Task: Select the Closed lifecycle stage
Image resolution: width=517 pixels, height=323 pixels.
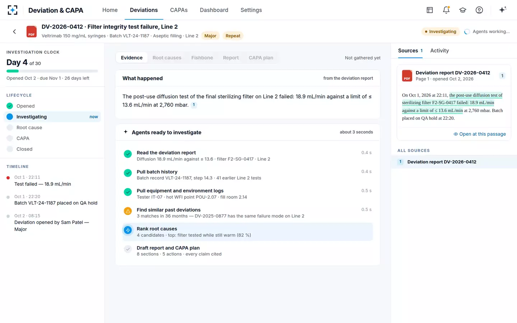Action: coord(52,149)
